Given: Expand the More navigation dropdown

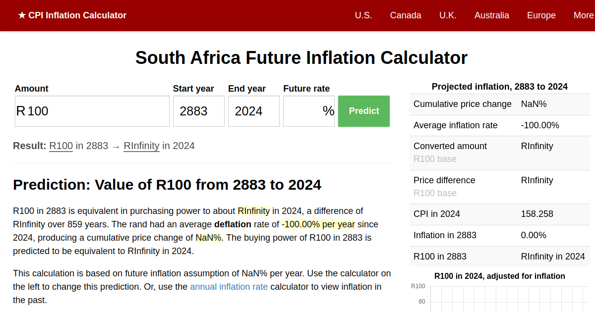Looking at the screenshot, I should [x=583, y=15].
